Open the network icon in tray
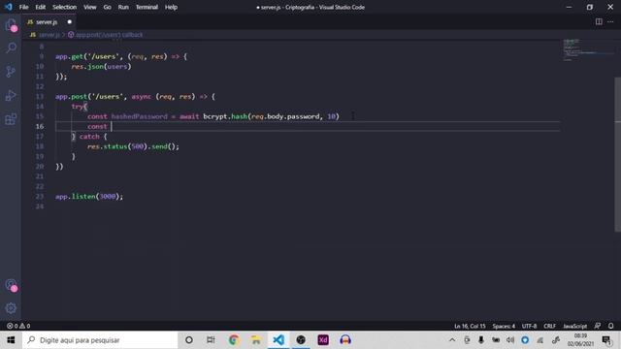The width and height of the screenshot is (621, 349). click(x=540, y=340)
